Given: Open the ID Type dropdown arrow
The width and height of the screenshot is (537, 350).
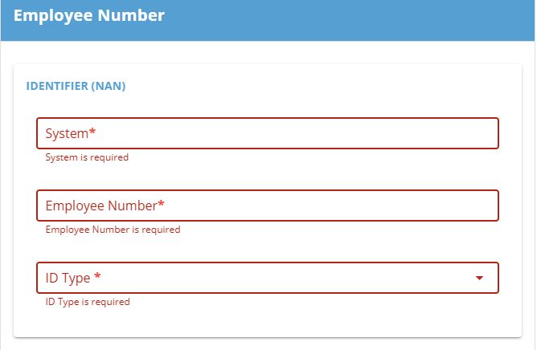Looking at the screenshot, I should [479, 278].
